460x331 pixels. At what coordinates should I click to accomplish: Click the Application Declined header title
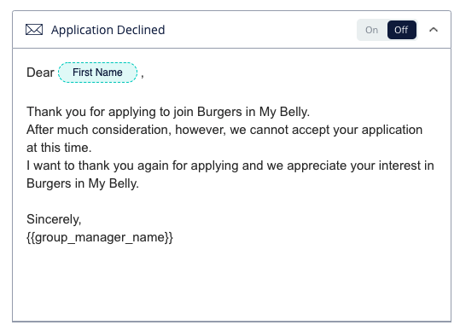[x=108, y=30]
